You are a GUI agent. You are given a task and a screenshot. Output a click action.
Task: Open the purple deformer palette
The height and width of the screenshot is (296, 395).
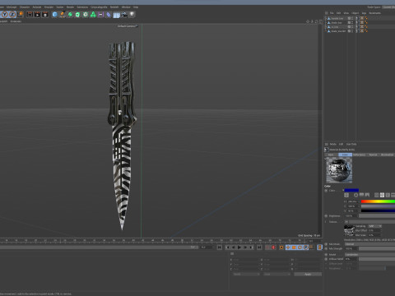pyautogui.click(x=101, y=15)
